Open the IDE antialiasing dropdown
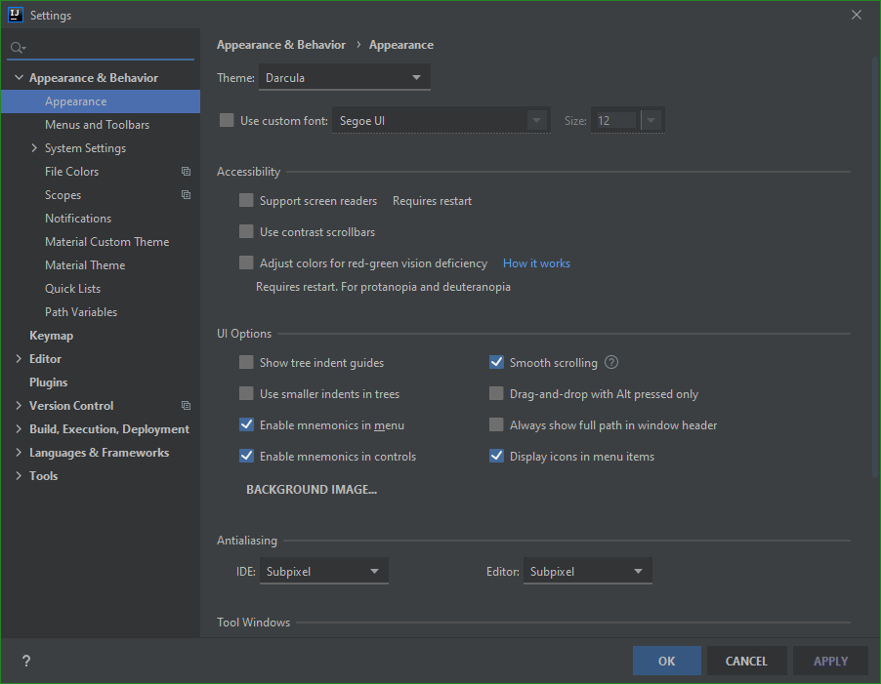This screenshot has width=881, height=684. click(x=323, y=571)
